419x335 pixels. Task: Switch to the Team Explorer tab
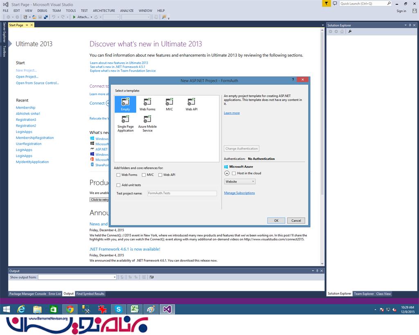point(364,294)
